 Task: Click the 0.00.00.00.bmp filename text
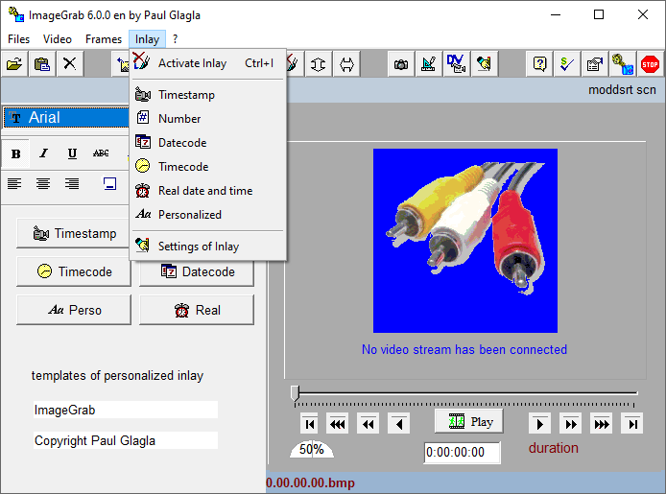coord(311,482)
